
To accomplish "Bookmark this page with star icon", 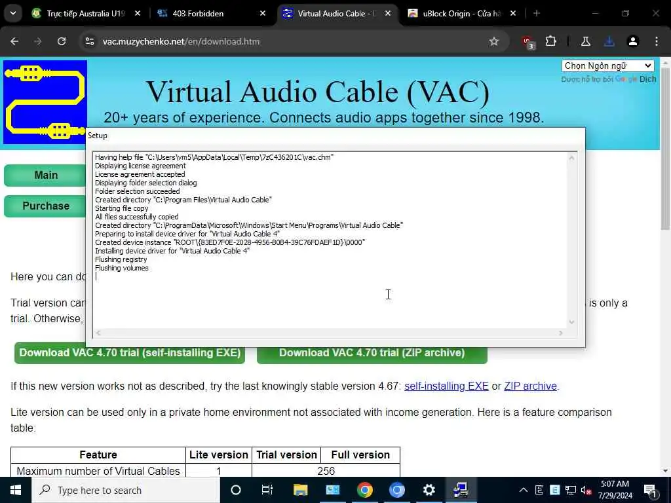I will (494, 41).
